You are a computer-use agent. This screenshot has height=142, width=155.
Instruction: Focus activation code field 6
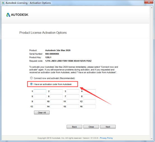(x=57, y=96)
